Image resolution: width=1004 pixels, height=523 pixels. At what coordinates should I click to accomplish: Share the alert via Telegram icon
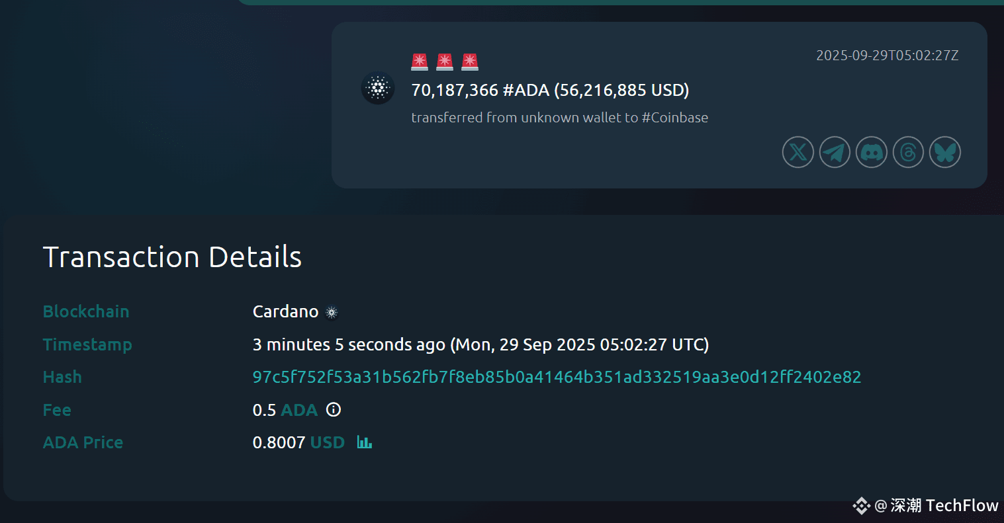coord(835,153)
